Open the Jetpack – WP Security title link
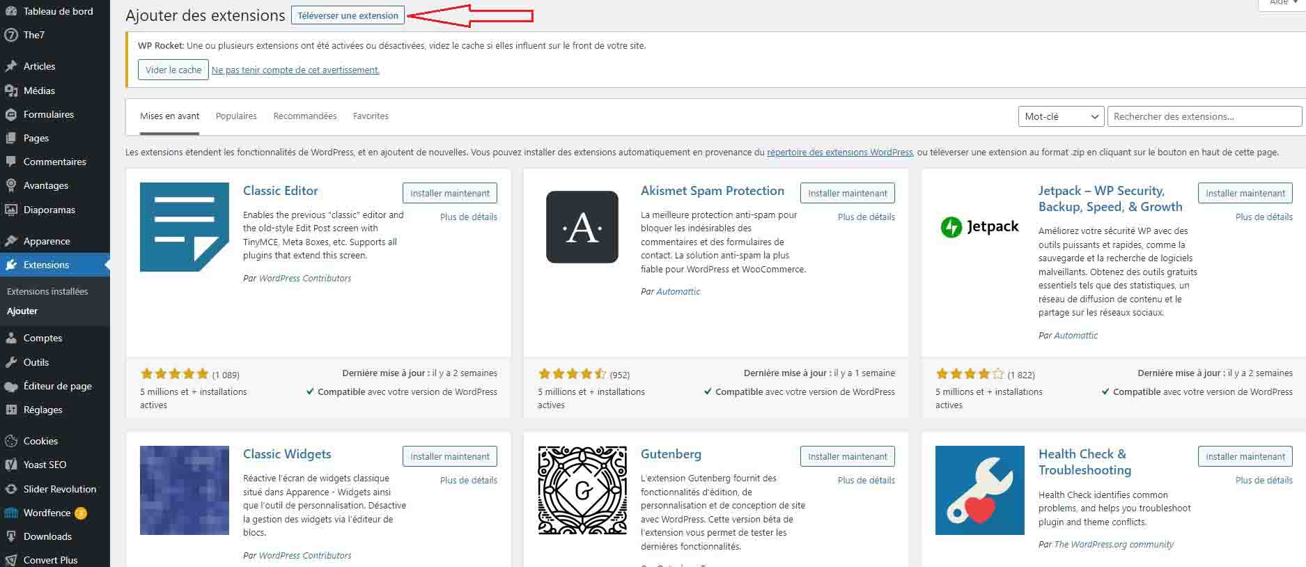Viewport: 1306px width, 567px height. click(1110, 199)
